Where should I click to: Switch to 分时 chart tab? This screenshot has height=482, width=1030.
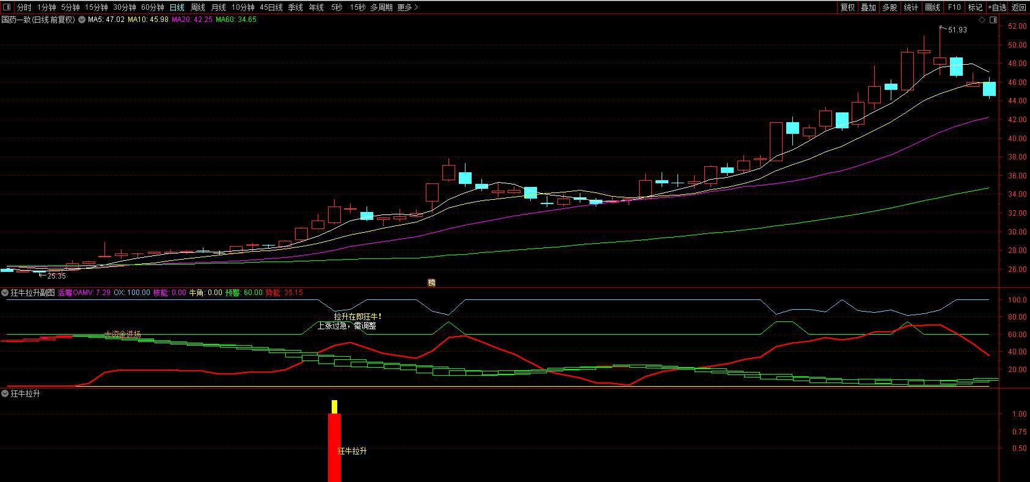click(24, 7)
